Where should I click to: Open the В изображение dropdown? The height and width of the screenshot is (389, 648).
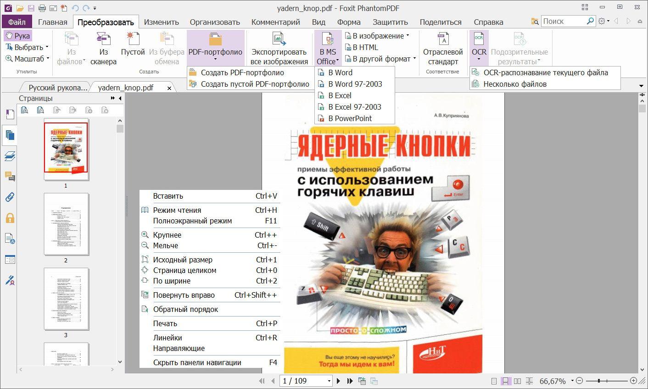coord(408,36)
